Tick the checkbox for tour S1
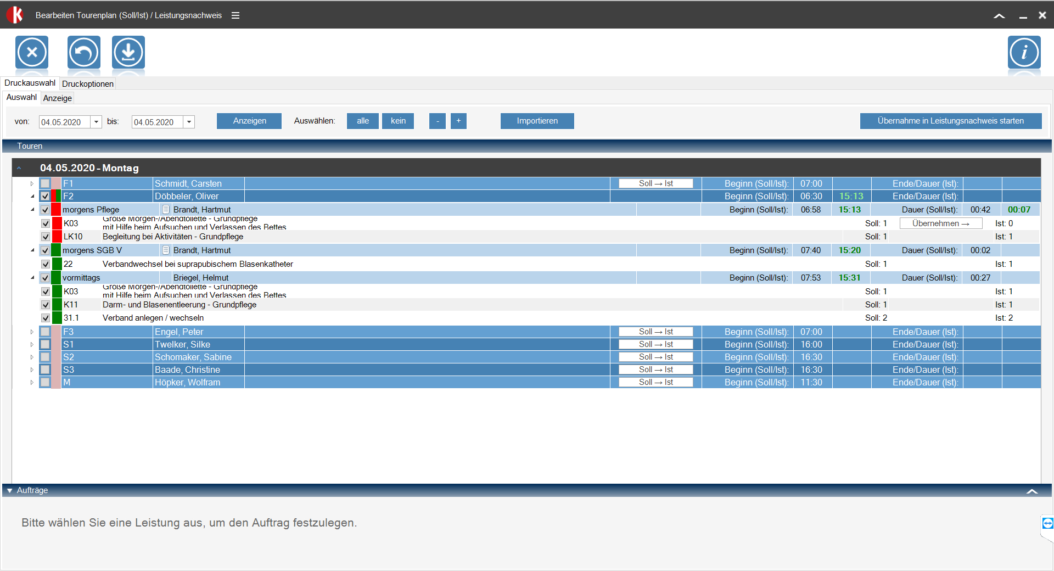This screenshot has height=571, width=1054. (x=45, y=344)
